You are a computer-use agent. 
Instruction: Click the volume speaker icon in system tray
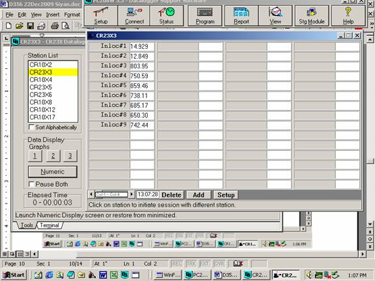pos(309,275)
